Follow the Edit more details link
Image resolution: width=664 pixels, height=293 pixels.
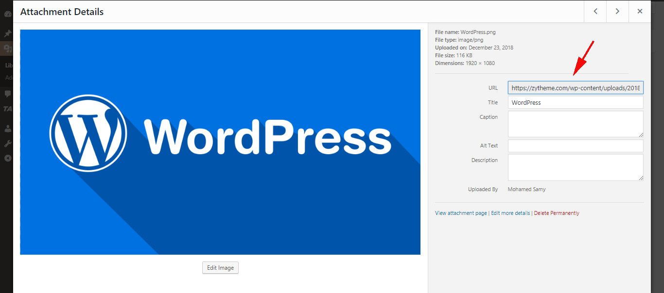(x=510, y=213)
